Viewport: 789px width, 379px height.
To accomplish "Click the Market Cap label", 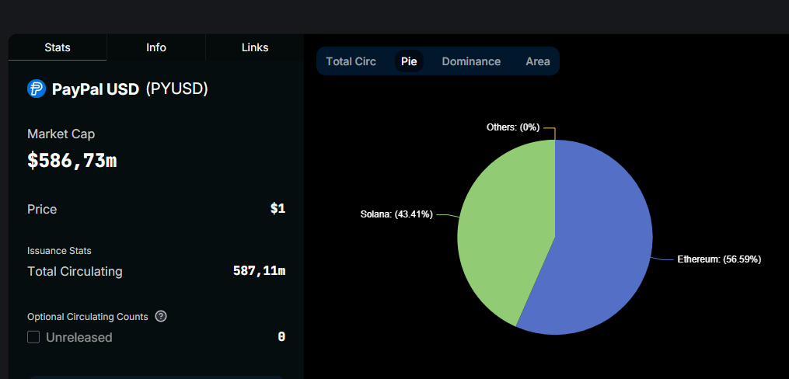I will click(x=61, y=134).
